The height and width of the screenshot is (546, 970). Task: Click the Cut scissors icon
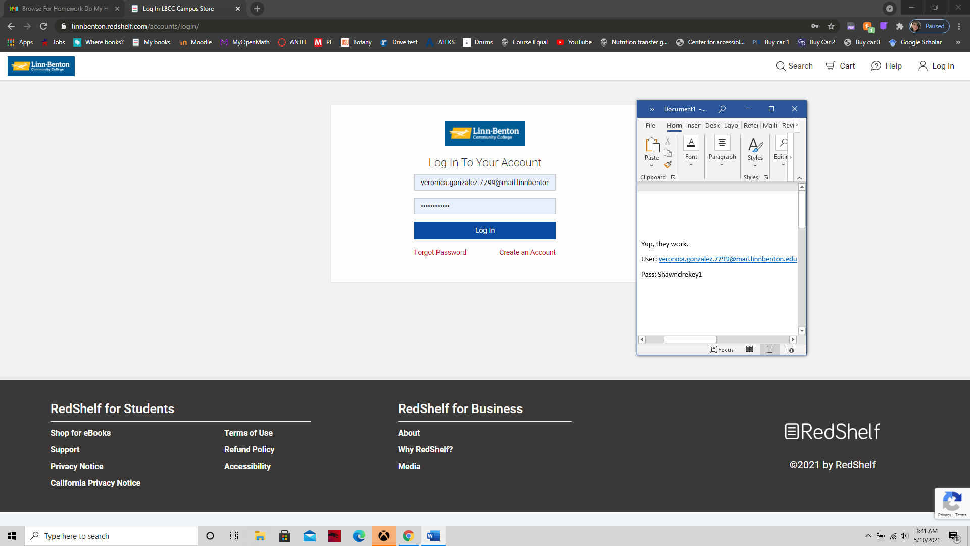[x=668, y=141]
